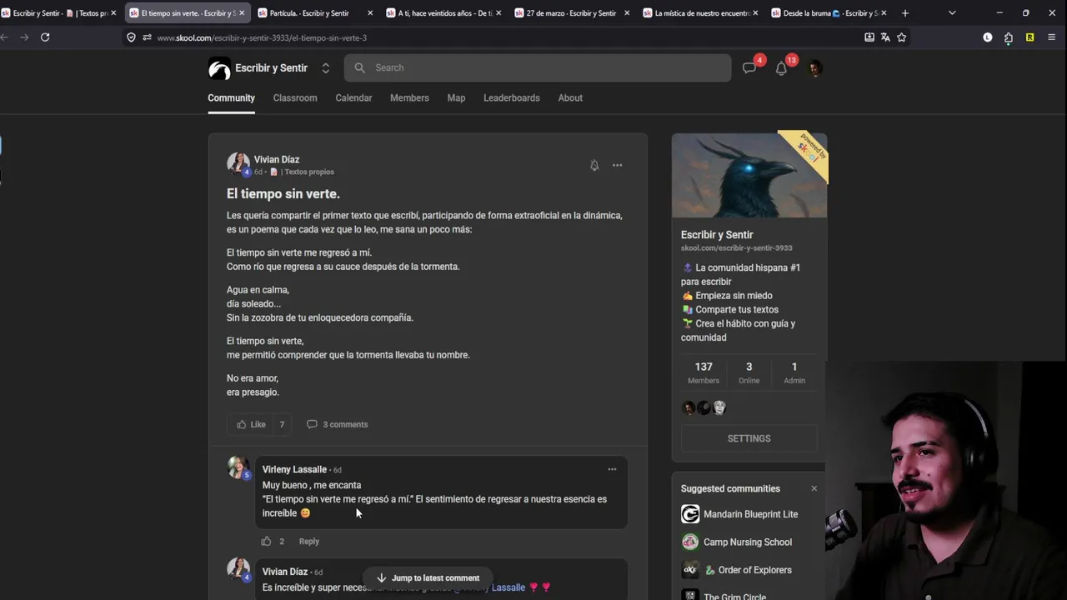Click the address bar URL
The width and height of the screenshot is (1067, 600).
[x=262, y=37]
